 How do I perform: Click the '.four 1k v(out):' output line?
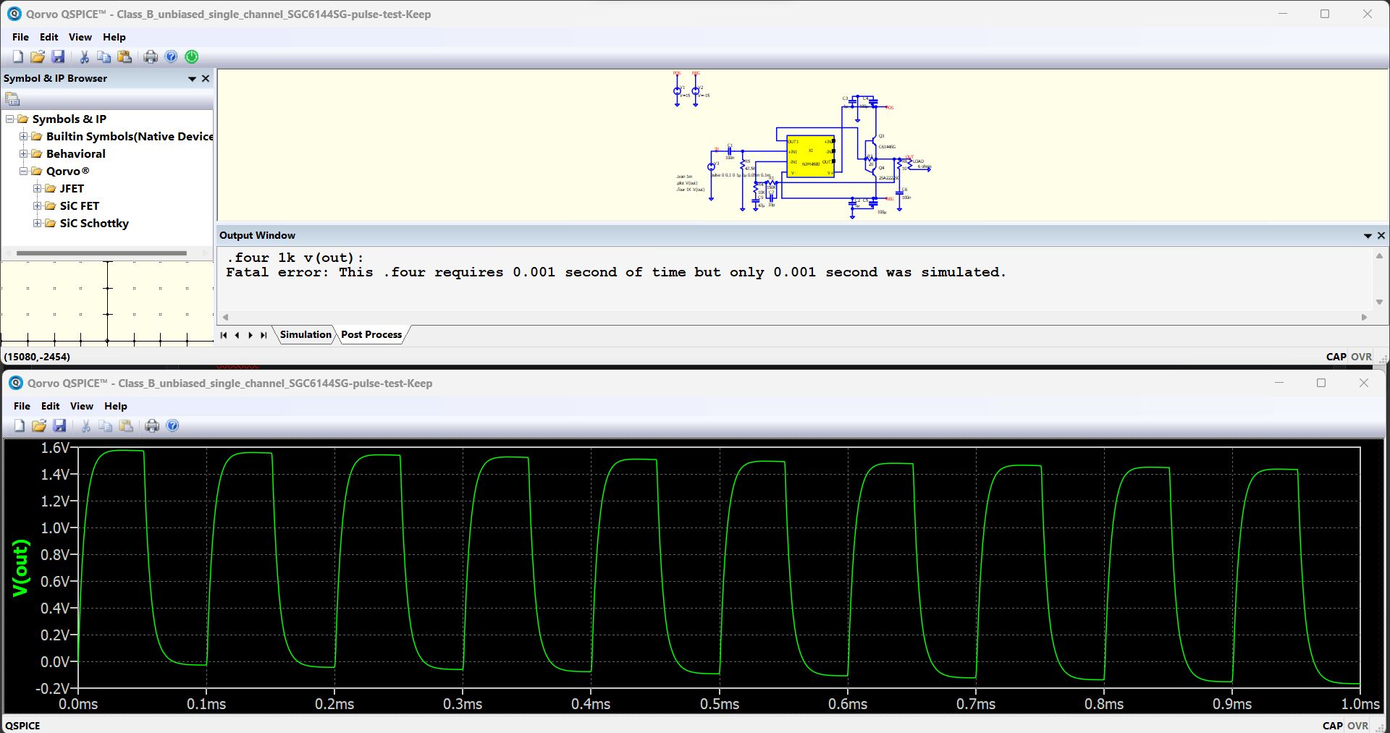[295, 258]
